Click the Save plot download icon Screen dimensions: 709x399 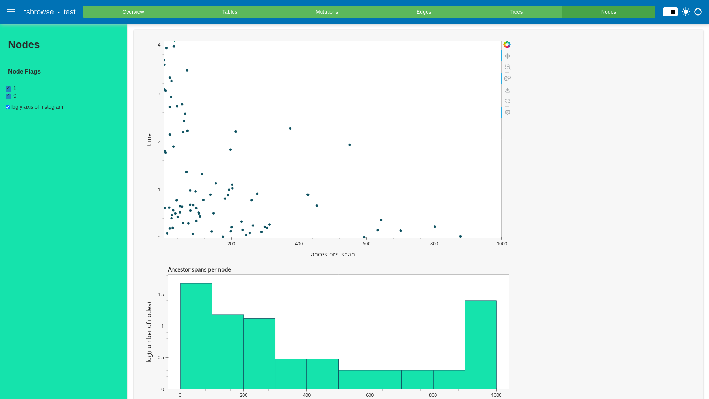point(507,90)
